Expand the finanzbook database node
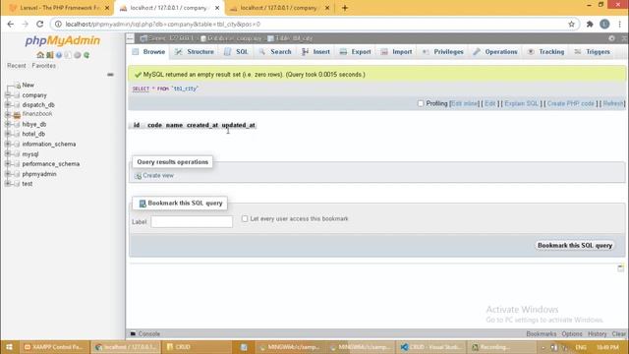 [8, 114]
